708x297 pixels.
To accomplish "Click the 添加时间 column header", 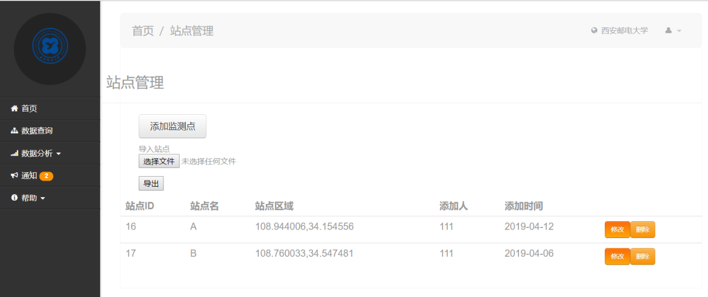I will pos(523,206).
